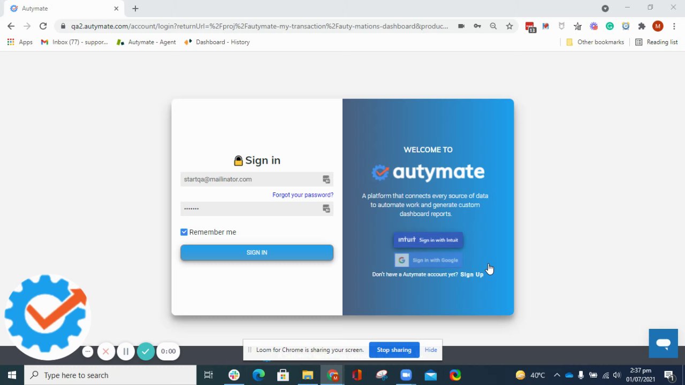This screenshot has width=685, height=385.
Task: Open volume control in system tray
Action: [617, 375]
